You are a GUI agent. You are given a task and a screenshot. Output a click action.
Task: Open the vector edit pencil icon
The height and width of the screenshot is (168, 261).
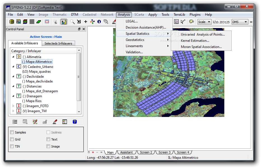pos(35,122)
